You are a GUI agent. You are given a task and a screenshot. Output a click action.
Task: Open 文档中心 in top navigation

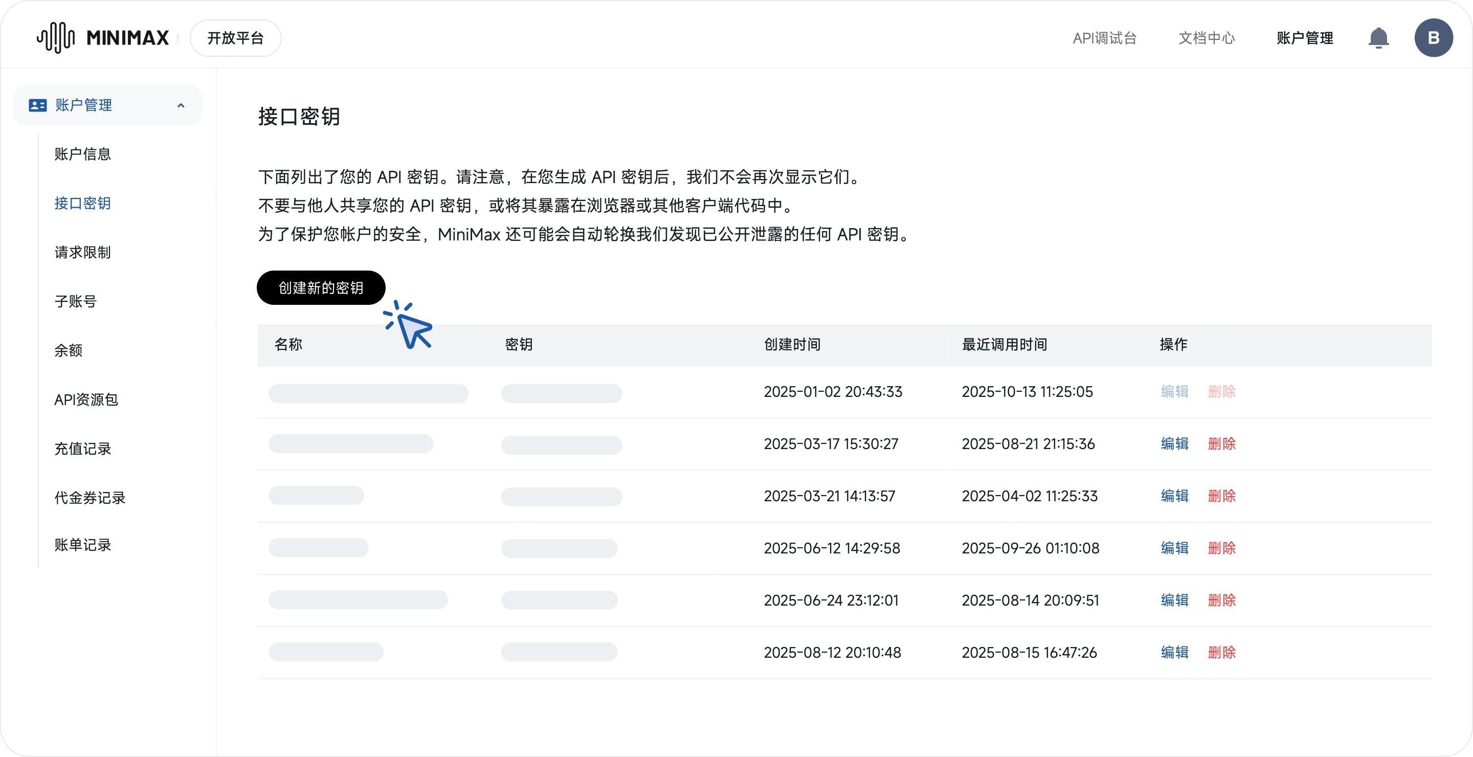pos(1207,38)
